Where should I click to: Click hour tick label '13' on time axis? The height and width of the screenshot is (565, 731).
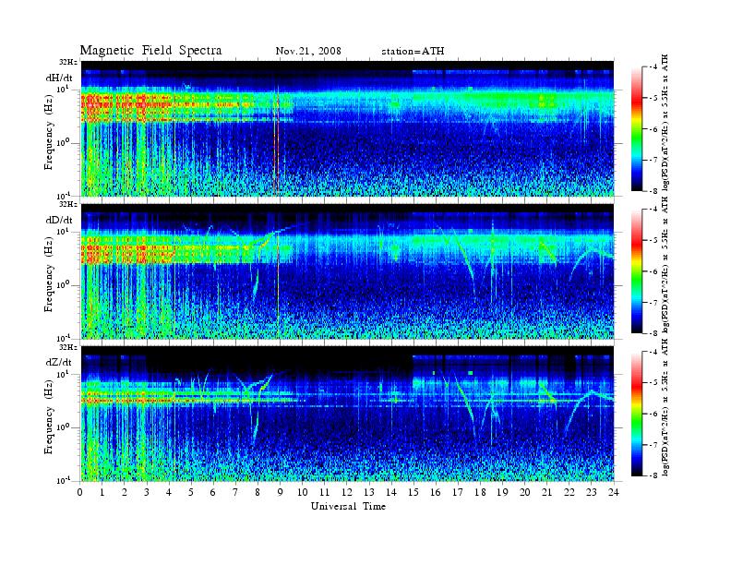point(369,492)
